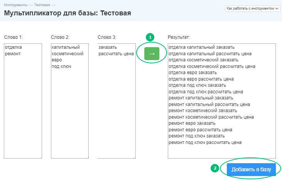Screen dimensions: 282x182
Task: Click result line отделка косметический заказать
Action: tap(204, 60)
